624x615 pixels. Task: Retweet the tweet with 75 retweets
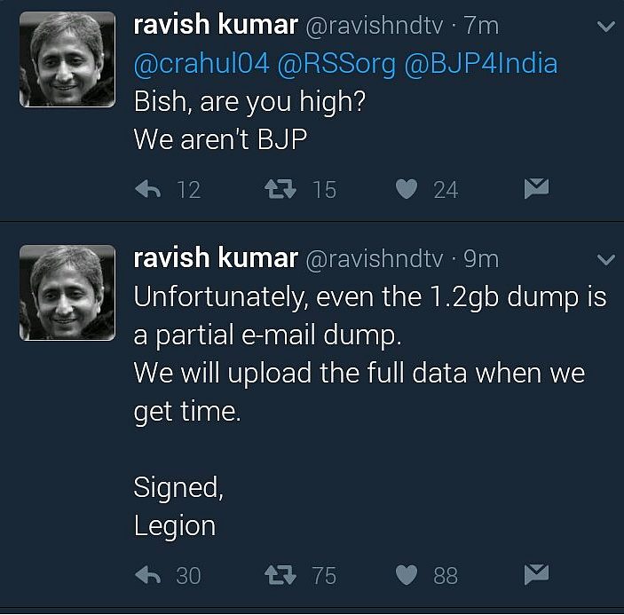click(280, 575)
